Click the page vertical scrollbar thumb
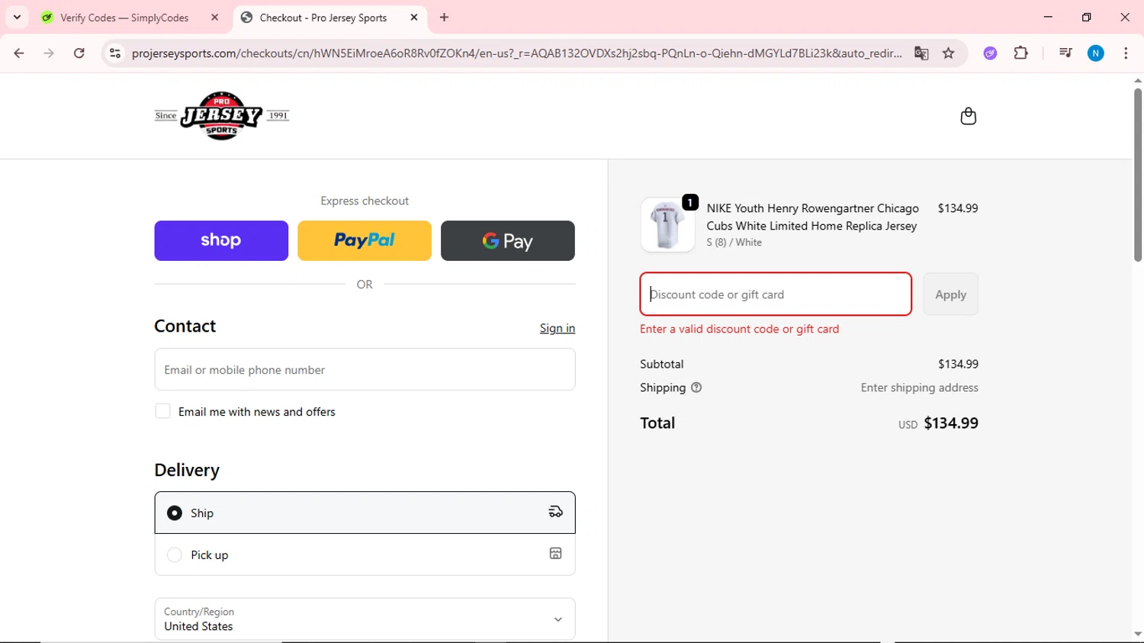This screenshot has height=643, width=1144. pos(1137,175)
